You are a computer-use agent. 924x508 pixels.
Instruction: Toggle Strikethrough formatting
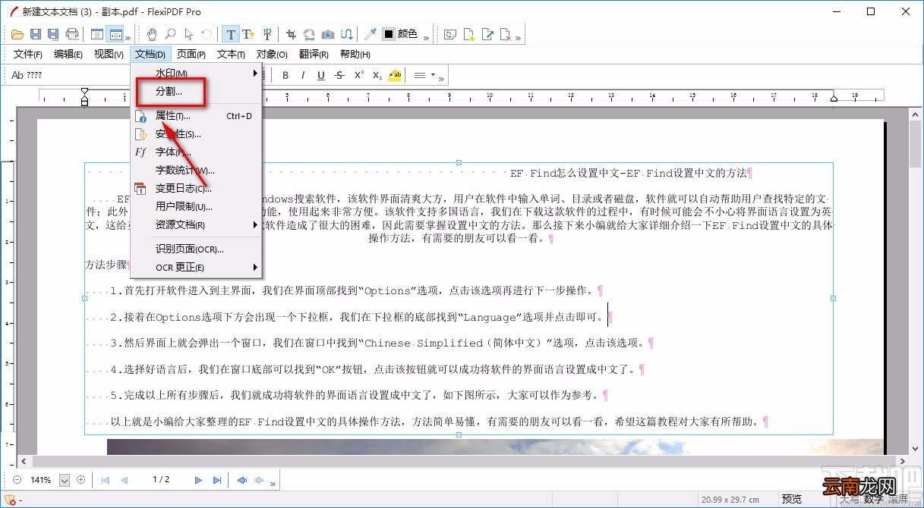[339, 75]
